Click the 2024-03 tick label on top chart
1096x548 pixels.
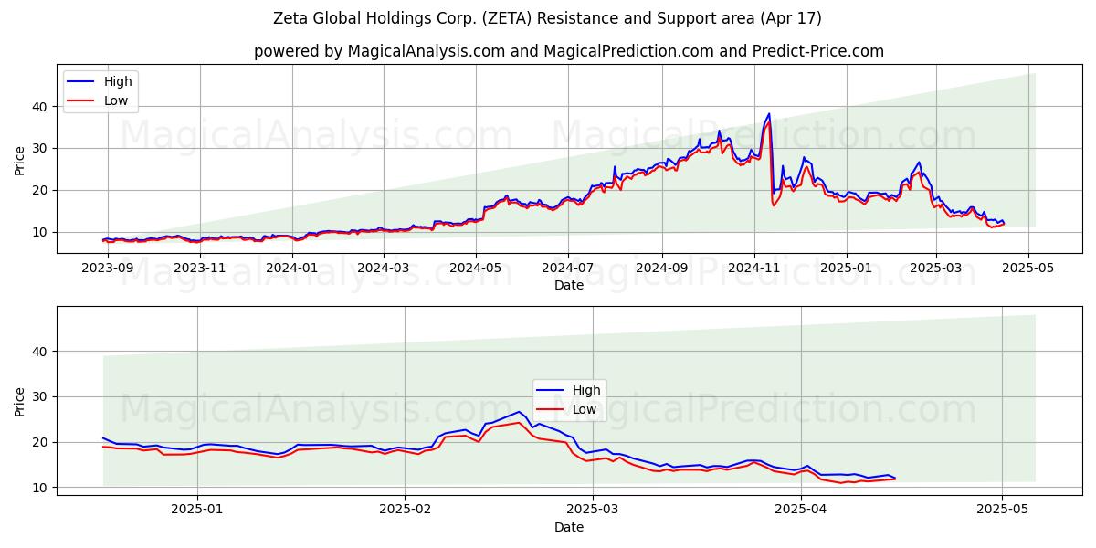(383, 269)
